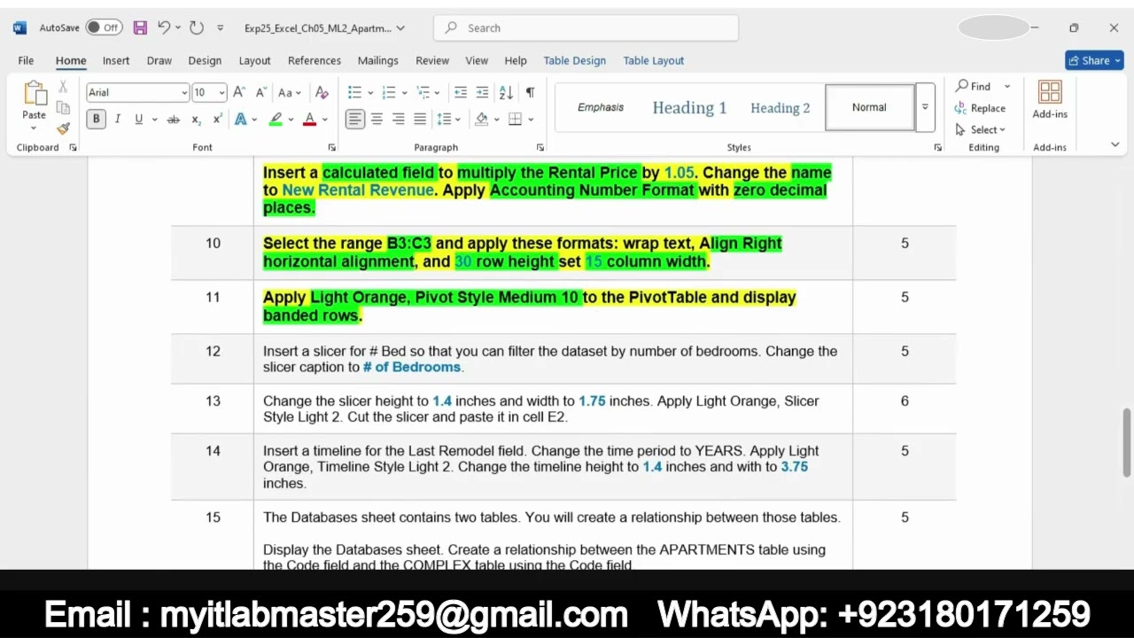Viewport: 1134px width, 638px height.
Task: Select the Format Painter brush
Action: pos(63,128)
